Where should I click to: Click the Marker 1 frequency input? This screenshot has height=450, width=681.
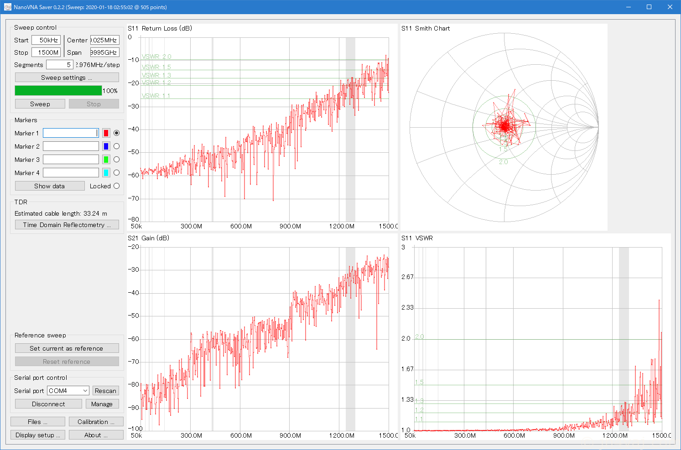pyautogui.click(x=71, y=133)
